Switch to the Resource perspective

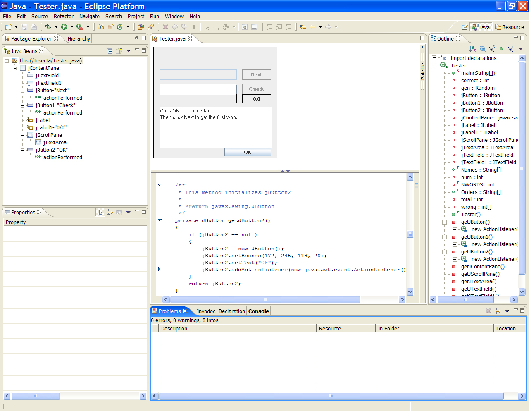(x=510, y=27)
